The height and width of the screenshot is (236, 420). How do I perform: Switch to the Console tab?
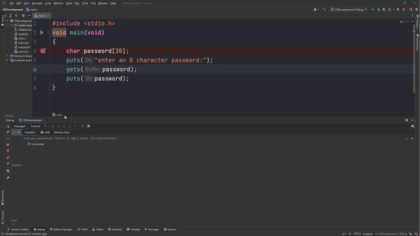click(35, 127)
